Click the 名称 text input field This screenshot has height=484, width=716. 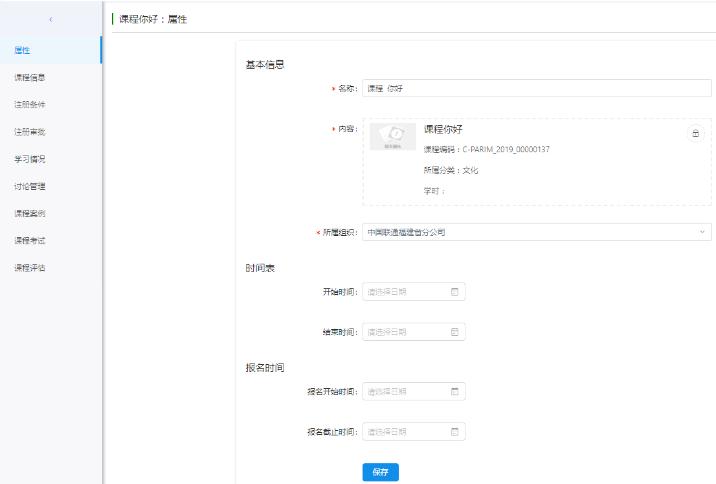(536, 88)
